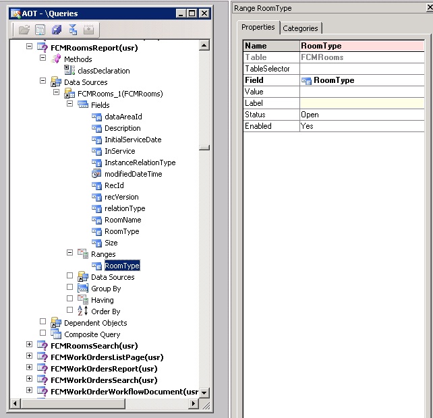This screenshot has height=418, width=433.
Task: Click the recVersion field icon
Action: 96,197
